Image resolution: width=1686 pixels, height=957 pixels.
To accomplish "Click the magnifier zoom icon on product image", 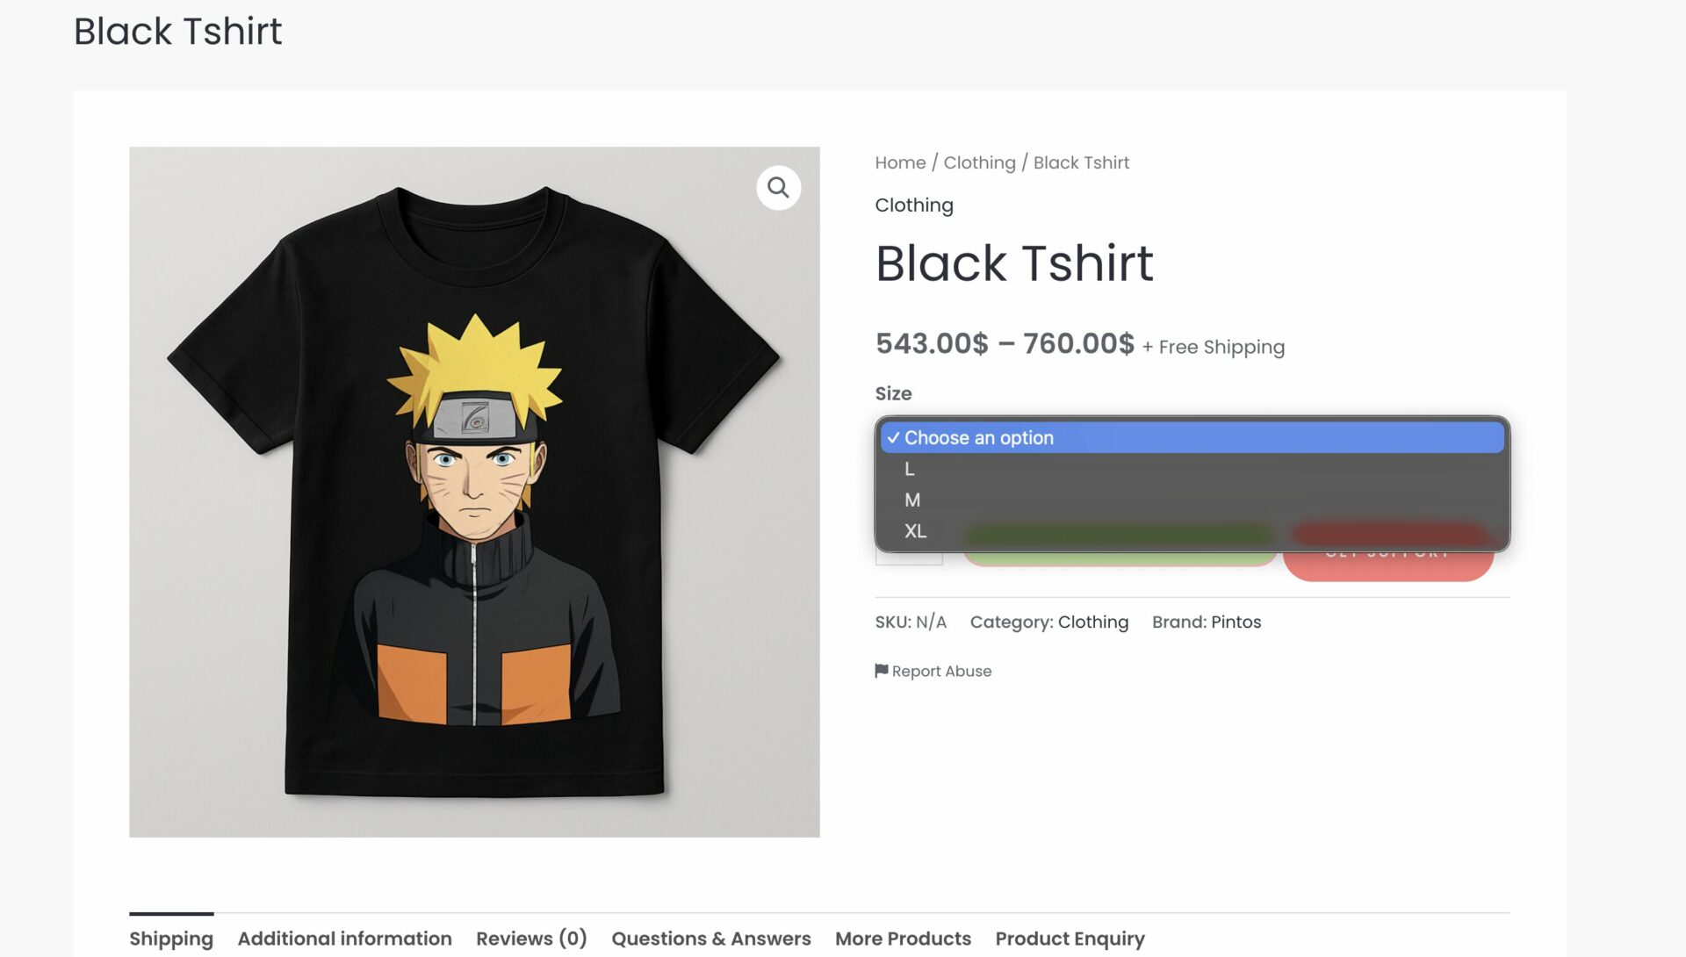I will [778, 187].
